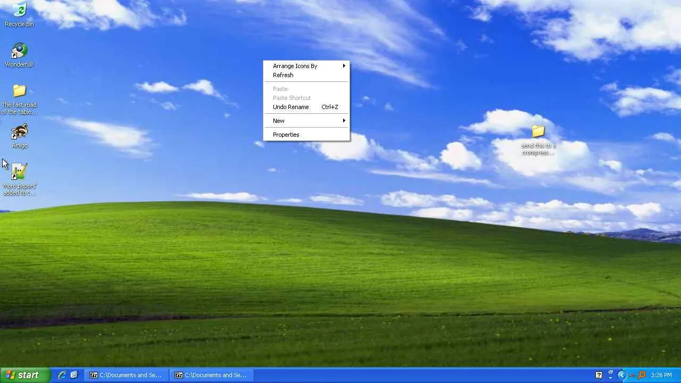
Task: Click the grey tray icon left of magnifier
Action: pos(632,375)
